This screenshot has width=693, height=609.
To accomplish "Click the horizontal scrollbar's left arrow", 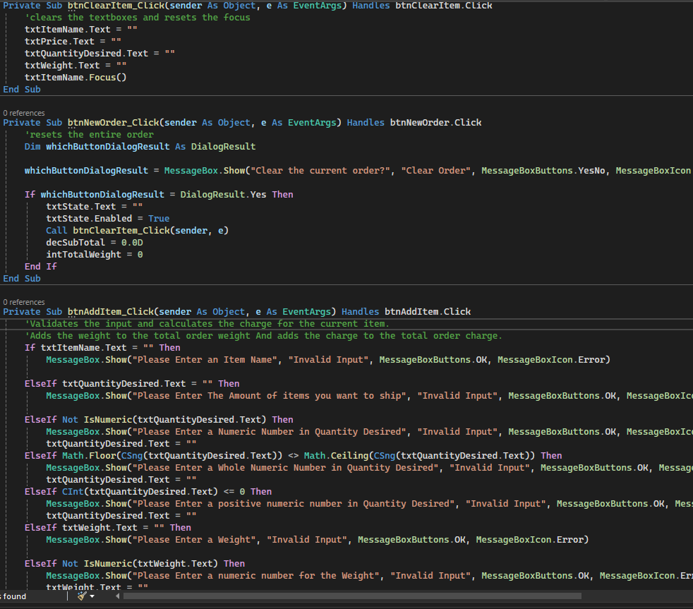I will coord(118,596).
